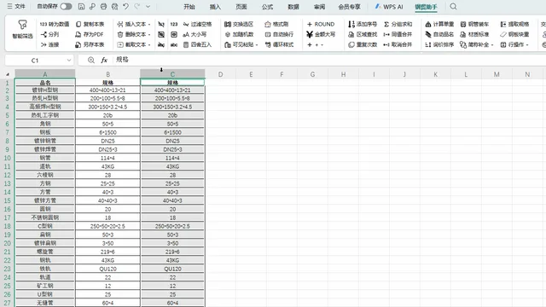Screen dimensions: 546x307
Task: Click the 四舍五入 rounding tool
Action: point(197,44)
